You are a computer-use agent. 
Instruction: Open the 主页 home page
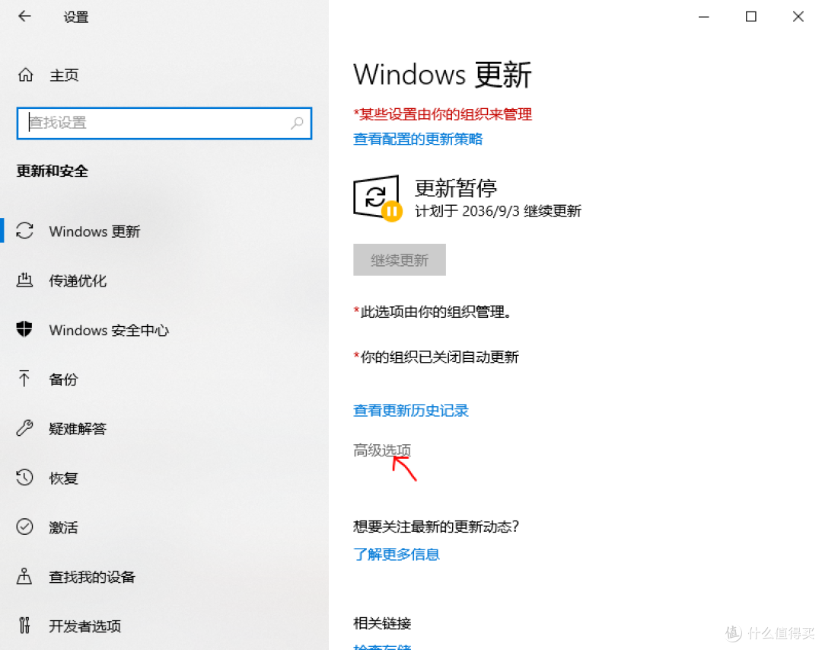tap(64, 75)
